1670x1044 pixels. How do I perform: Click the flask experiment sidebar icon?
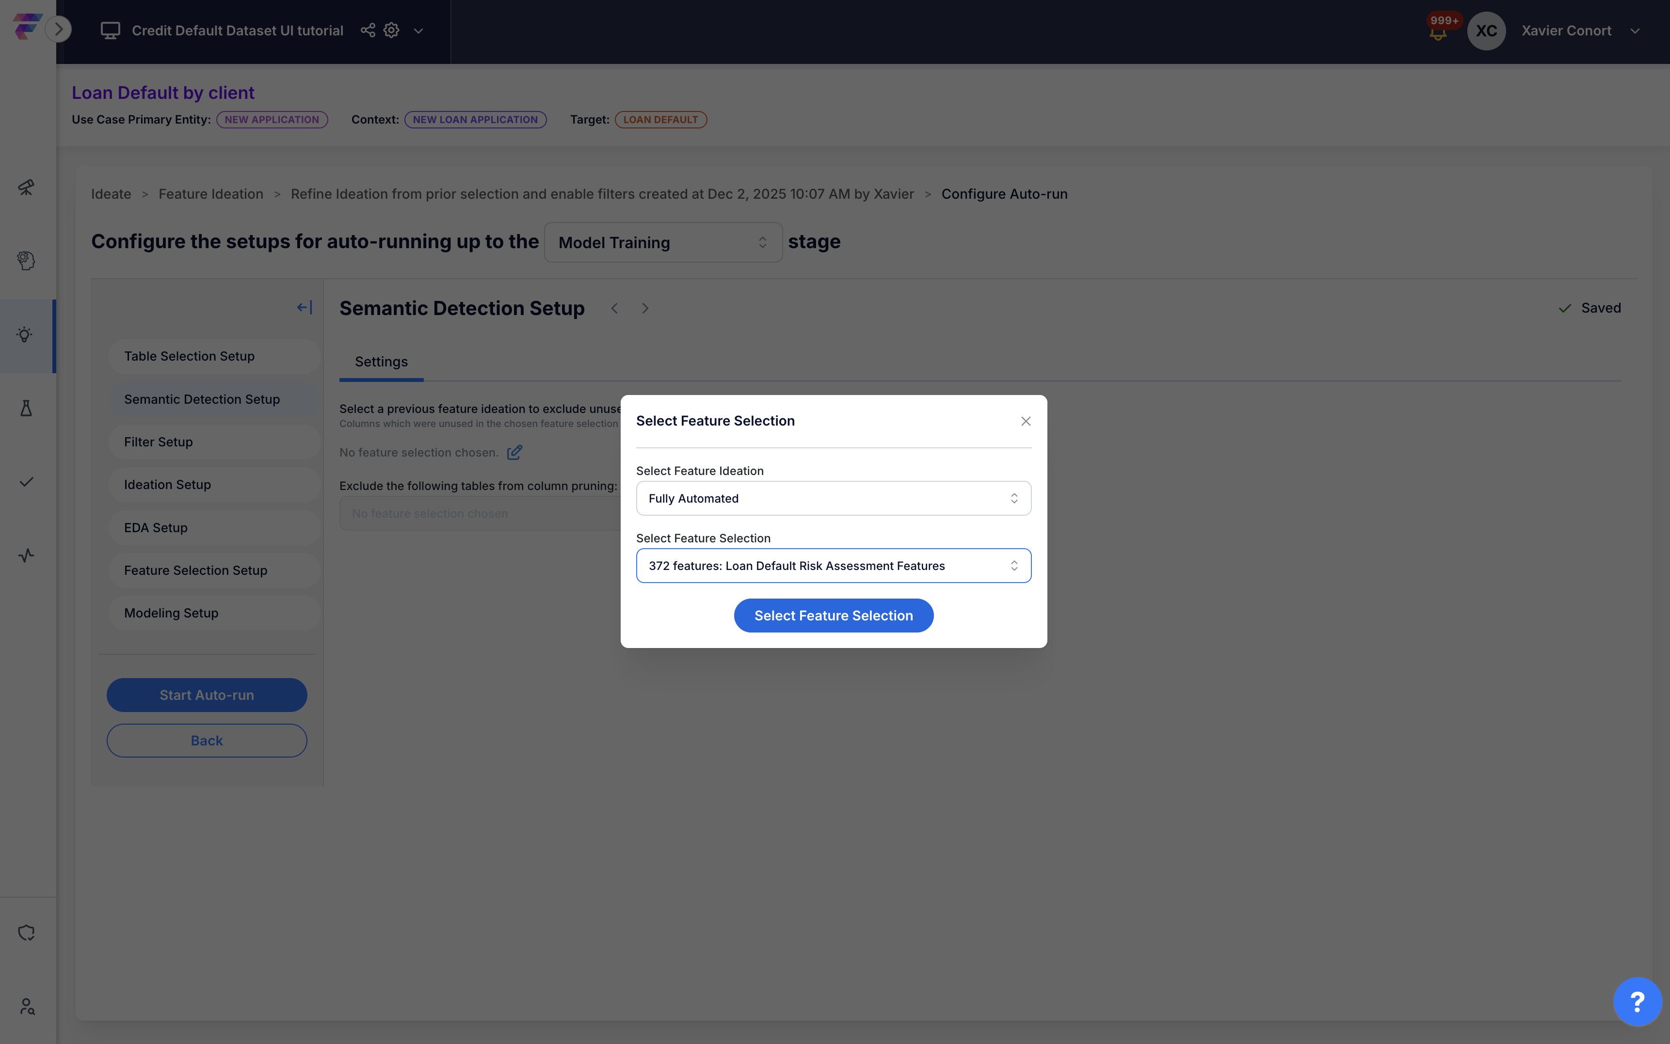pos(26,408)
